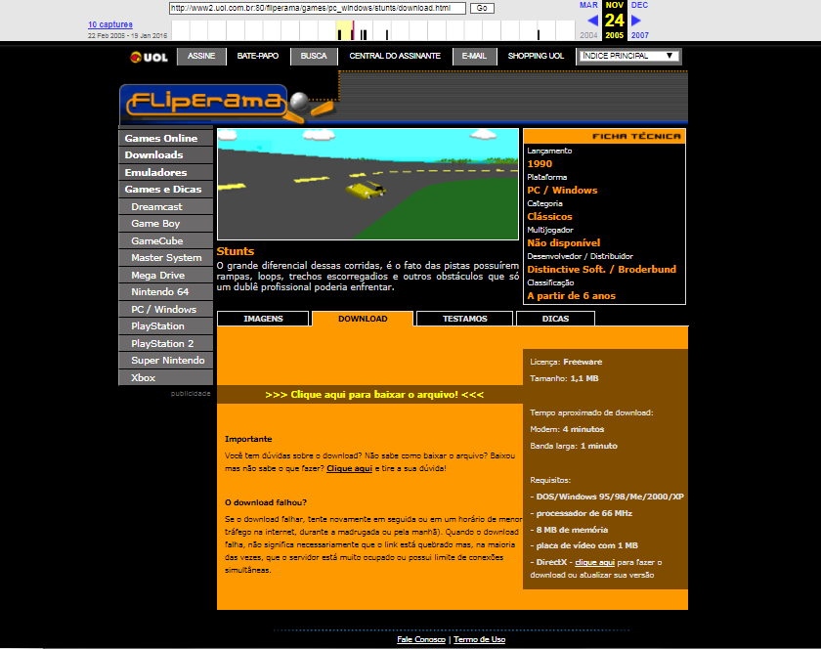The height and width of the screenshot is (649, 821).
Task: Open CENTRAL DO ASSINANTE
Action: 395,56
